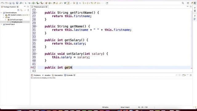Viewport: 197px width, 111px height.
Task: Click the Quick Access magnifier icon
Action: coord(183,3)
